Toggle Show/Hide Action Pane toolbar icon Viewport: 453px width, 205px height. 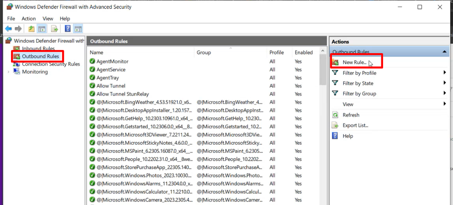pyautogui.click(x=78, y=29)
